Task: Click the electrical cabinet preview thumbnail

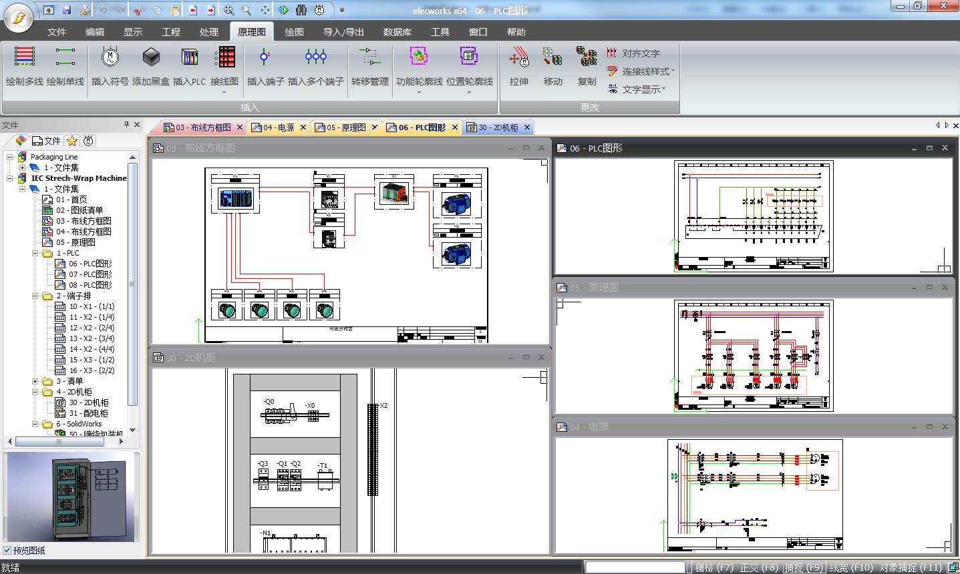Action: 71,497
